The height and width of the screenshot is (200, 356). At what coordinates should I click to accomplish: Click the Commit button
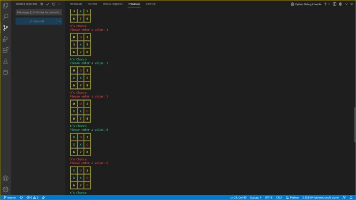pos(36,21)
